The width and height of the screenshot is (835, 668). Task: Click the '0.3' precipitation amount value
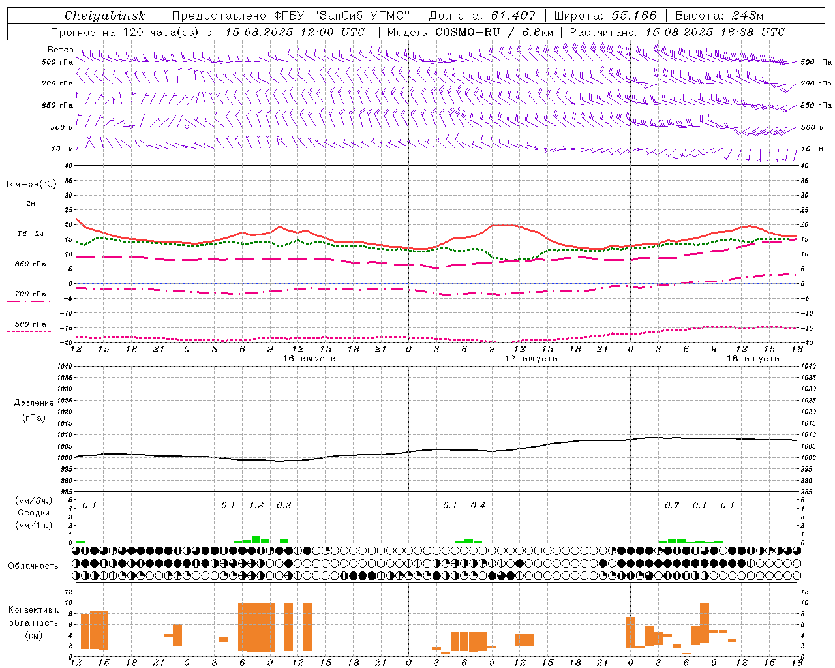click(x=284, y=506)
